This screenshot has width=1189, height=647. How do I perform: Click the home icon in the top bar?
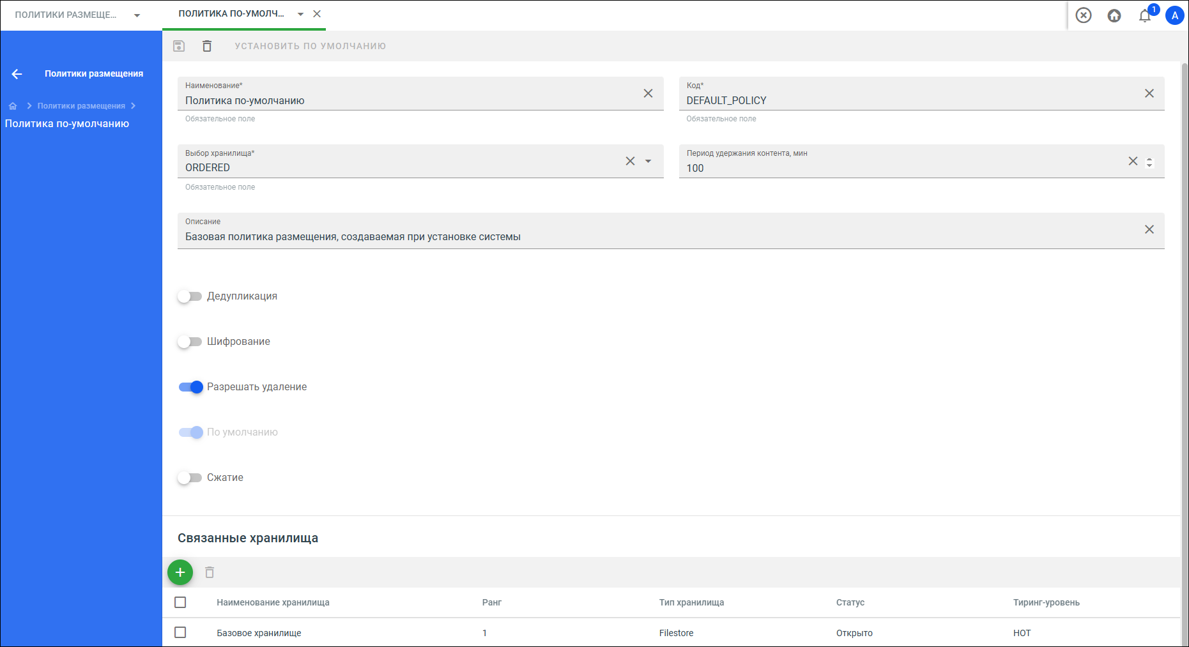(1114, 15)
